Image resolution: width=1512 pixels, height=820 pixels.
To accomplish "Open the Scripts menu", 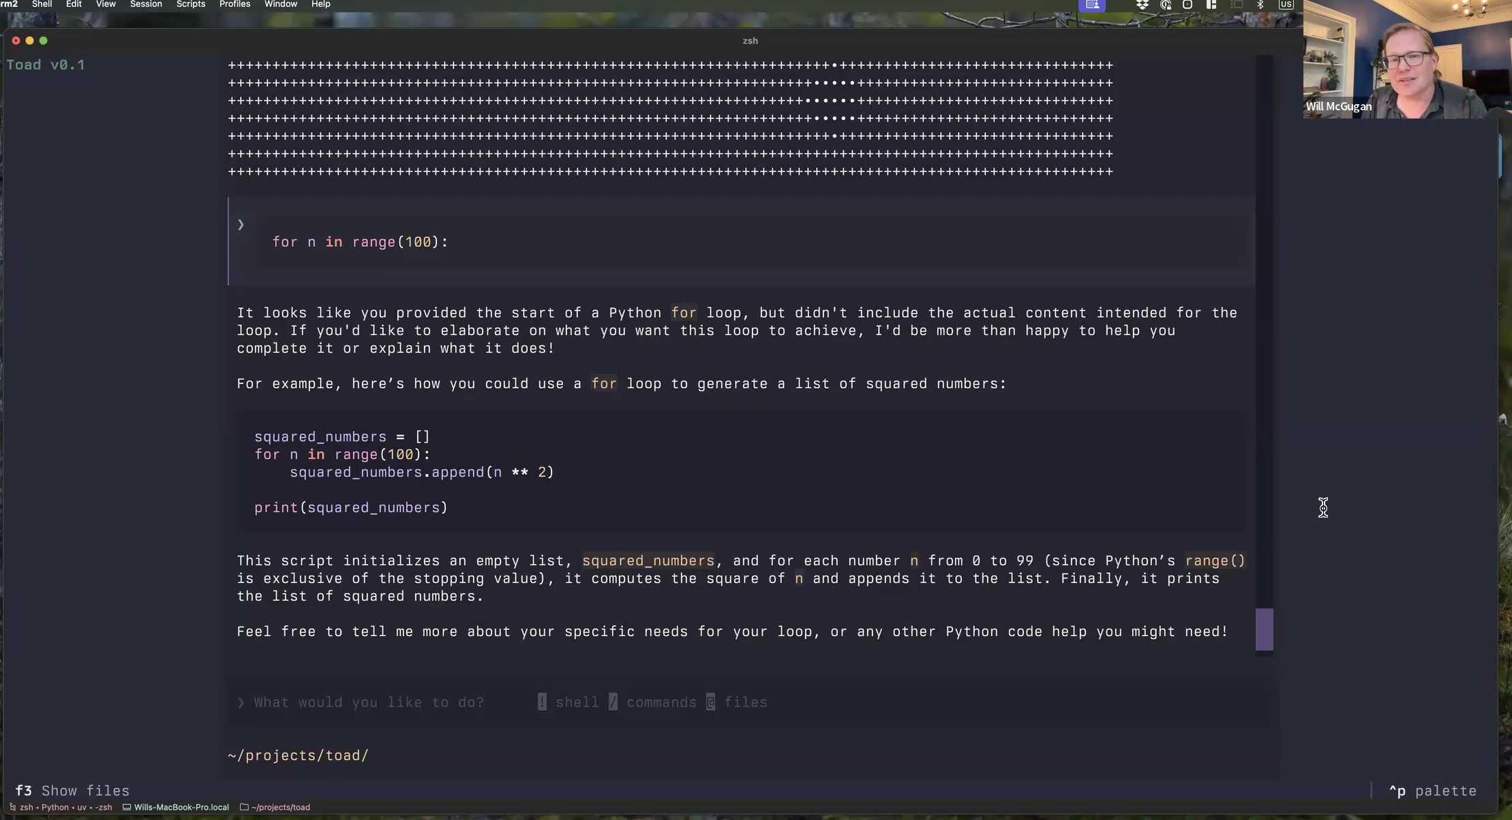I will [x=191, y=4].
